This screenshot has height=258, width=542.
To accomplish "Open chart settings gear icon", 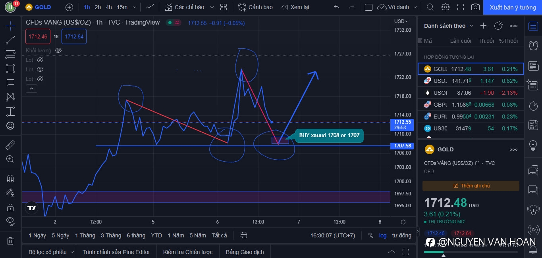I will (446, 7).
